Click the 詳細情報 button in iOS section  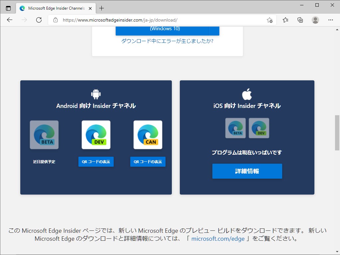pos(247,171)
